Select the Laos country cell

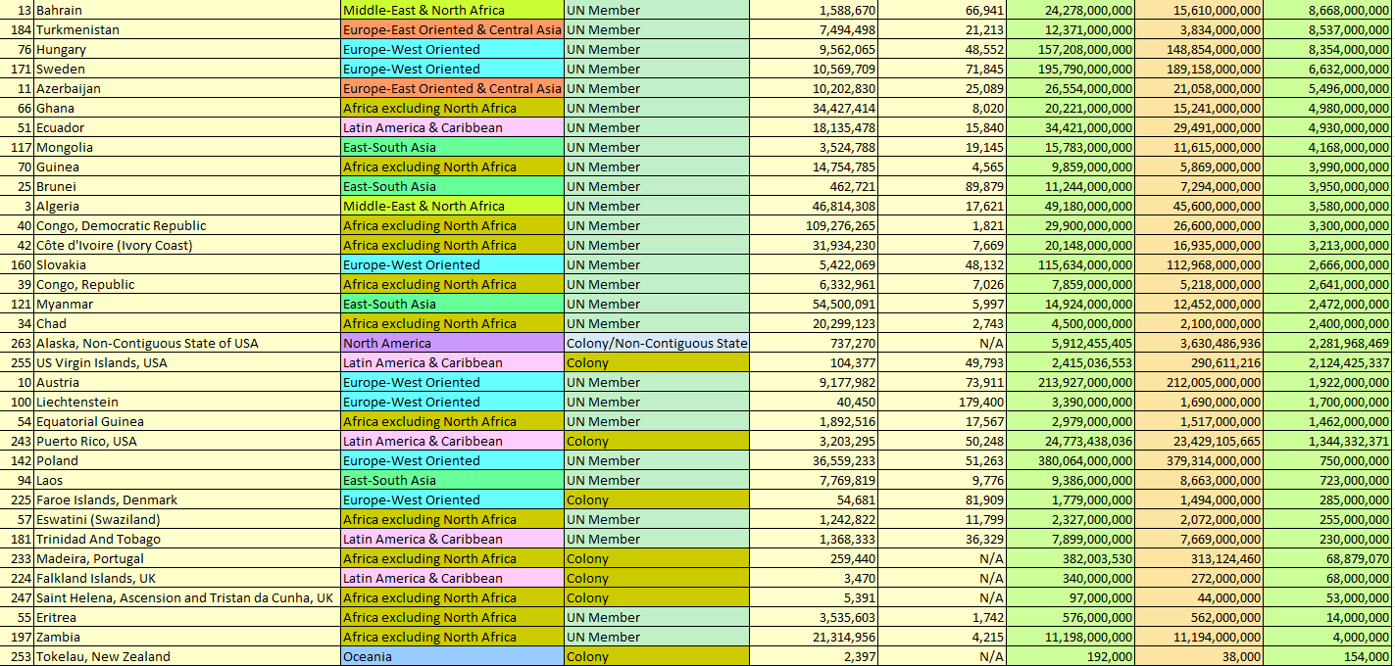click(187, 480)
